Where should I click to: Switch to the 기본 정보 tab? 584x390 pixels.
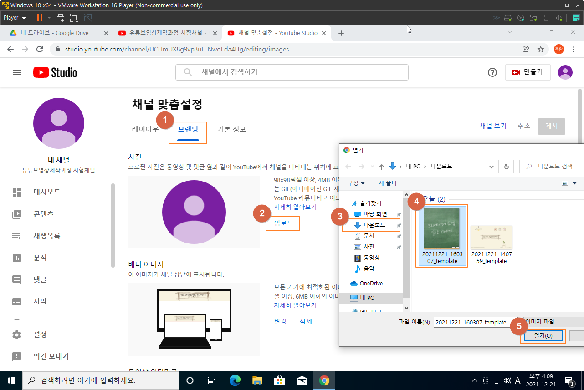tap(231, 129)
